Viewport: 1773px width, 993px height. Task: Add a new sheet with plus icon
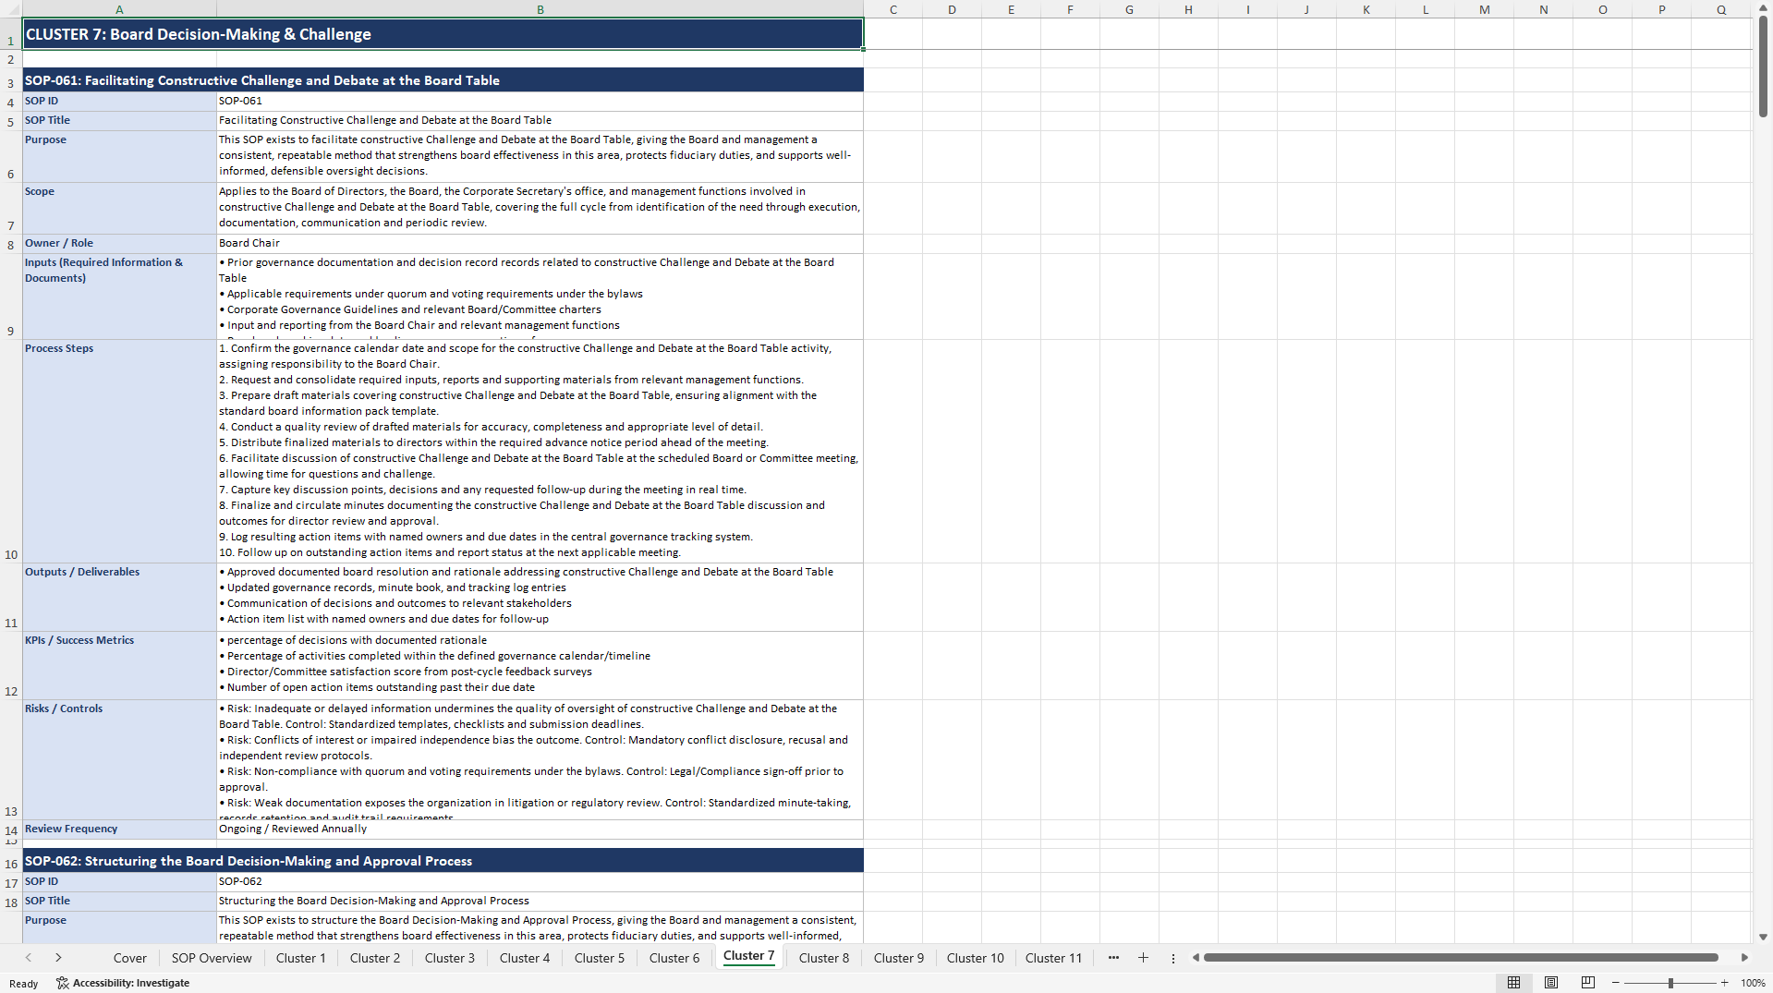[x=1143, y=958]
